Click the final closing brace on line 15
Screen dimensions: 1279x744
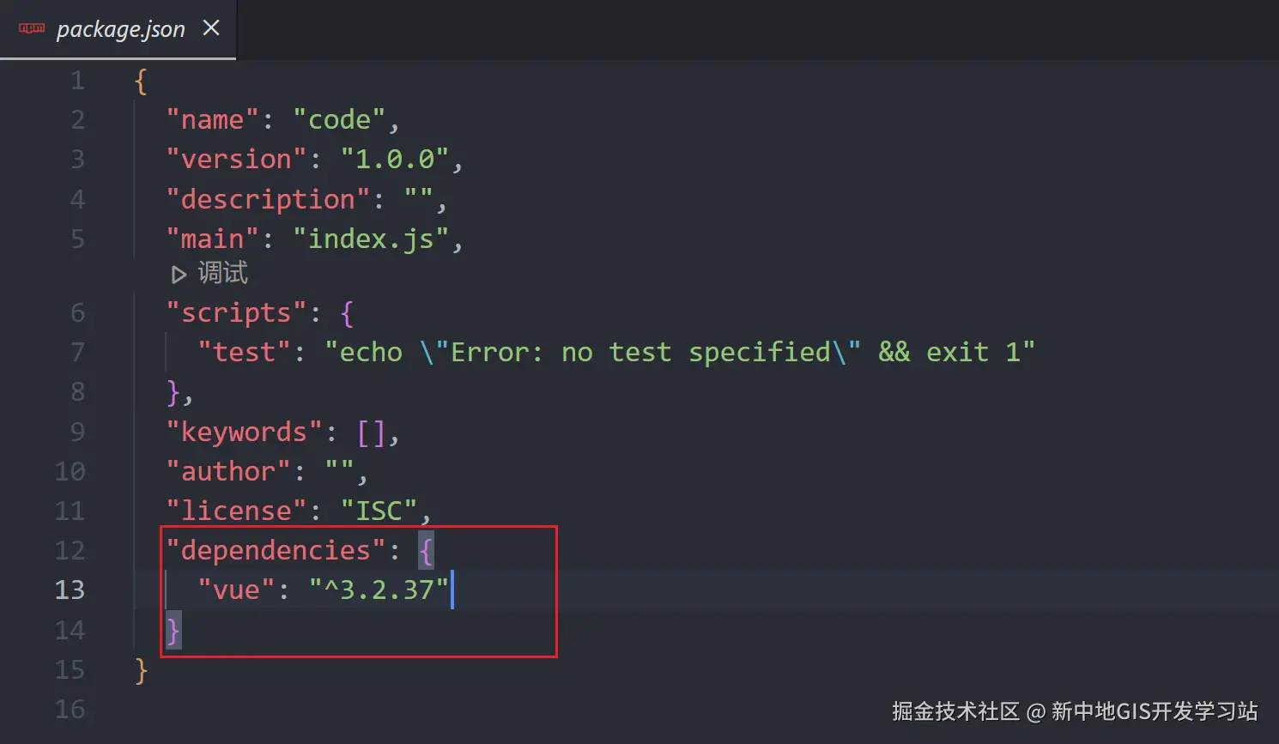pos(141,669)
